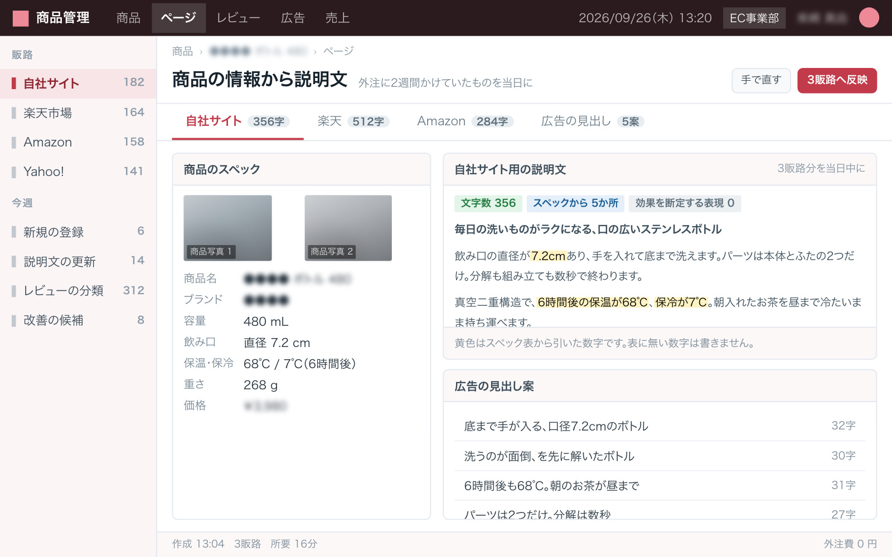This screenshot has width=892, height=557.
Task: Select Yahoo! in the sidebar
Action: point(78,172)
